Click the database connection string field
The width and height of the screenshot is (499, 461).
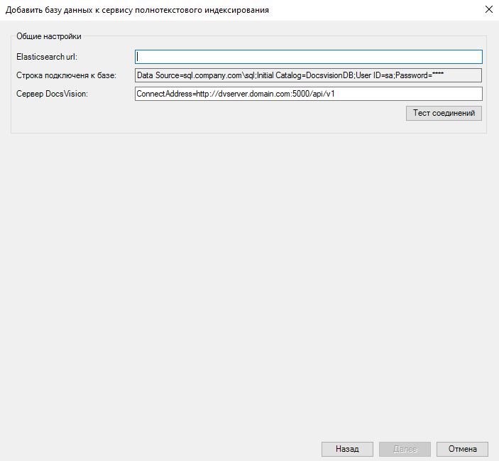[308, 75]
